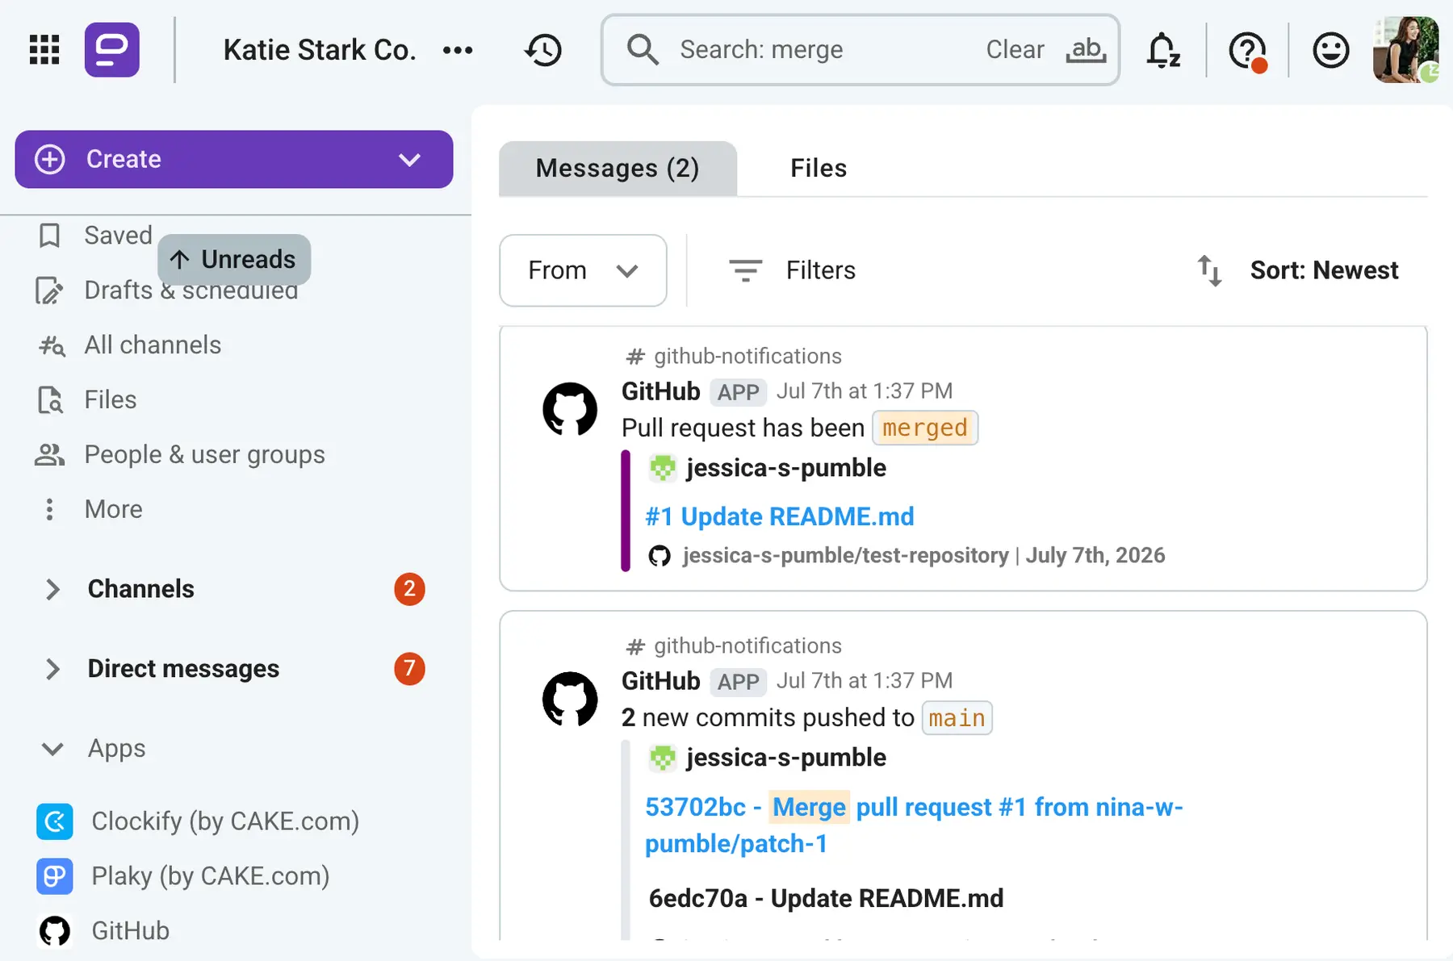Click the Saved bookmark icon
The image size is (1453, 961).
click(50, 236)
